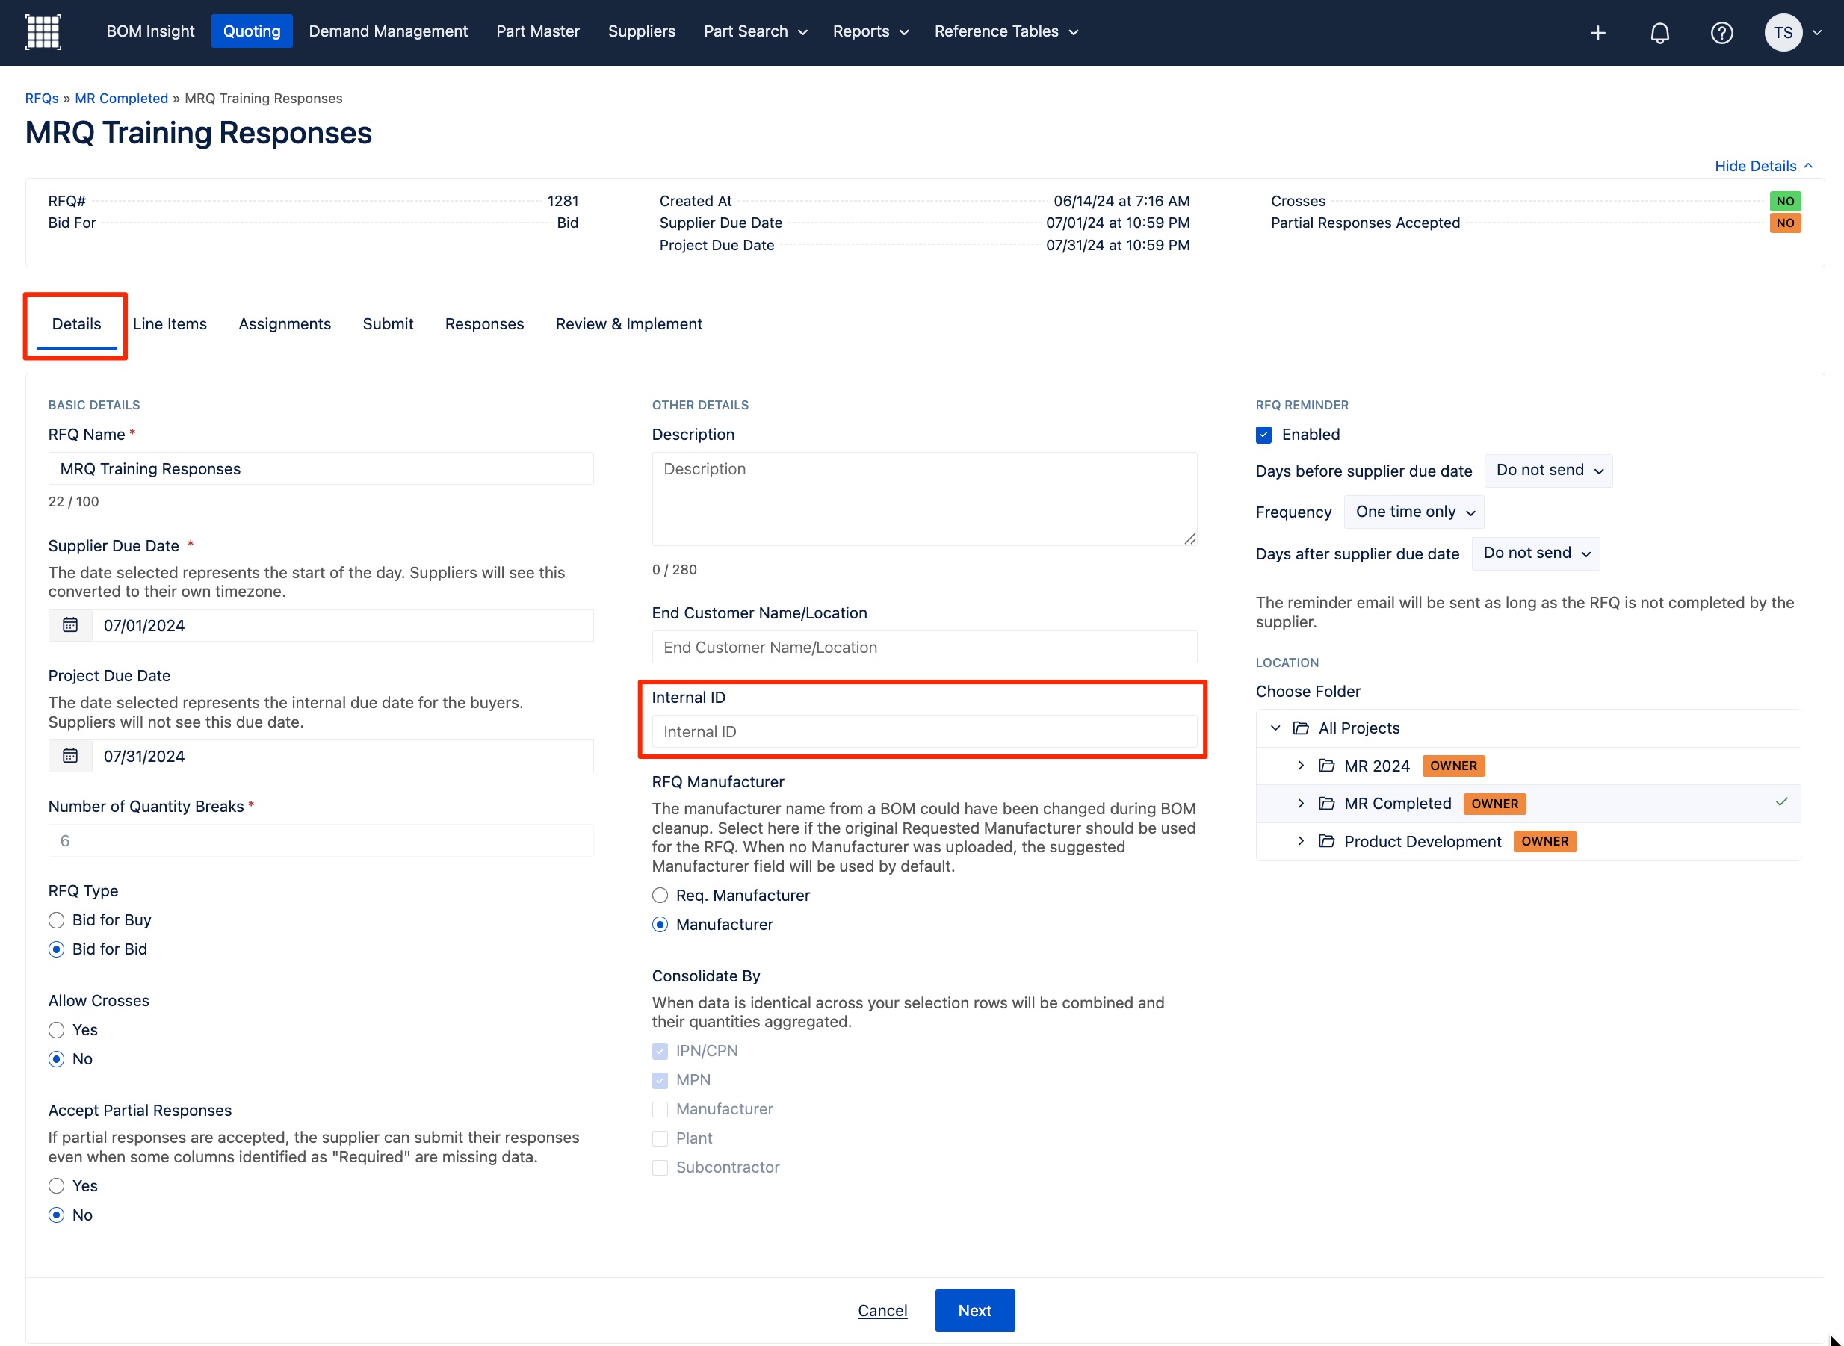
Task: Switch to the Details tab
Action: [x=77, y=323]
